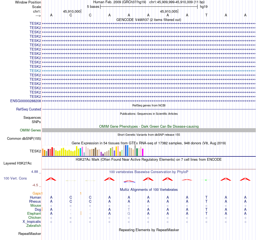This screenshot has height=240, width=256.
Task: Click the GENCODE V49lift37 track title
Action: point(149,20)
